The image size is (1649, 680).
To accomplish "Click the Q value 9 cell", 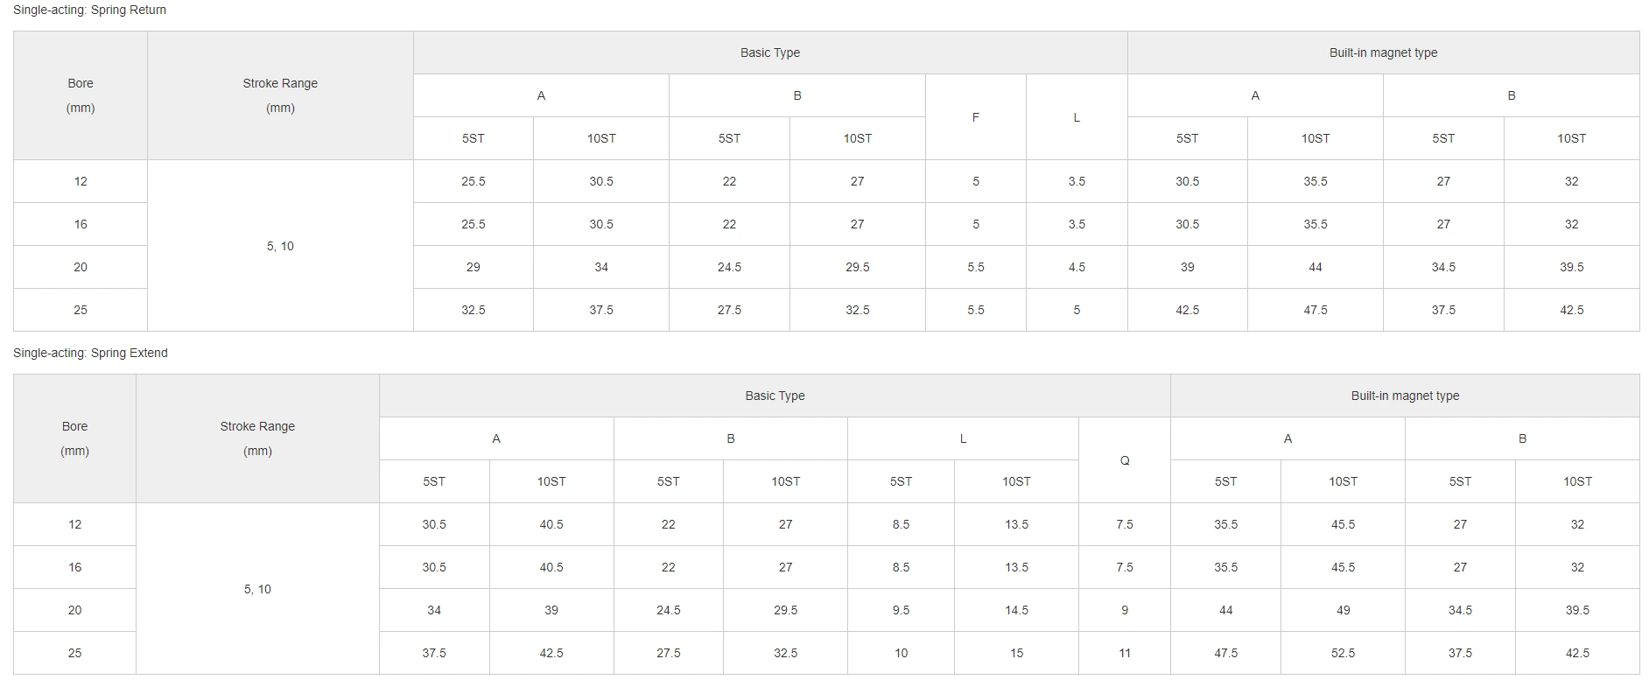I will 1124,610.
